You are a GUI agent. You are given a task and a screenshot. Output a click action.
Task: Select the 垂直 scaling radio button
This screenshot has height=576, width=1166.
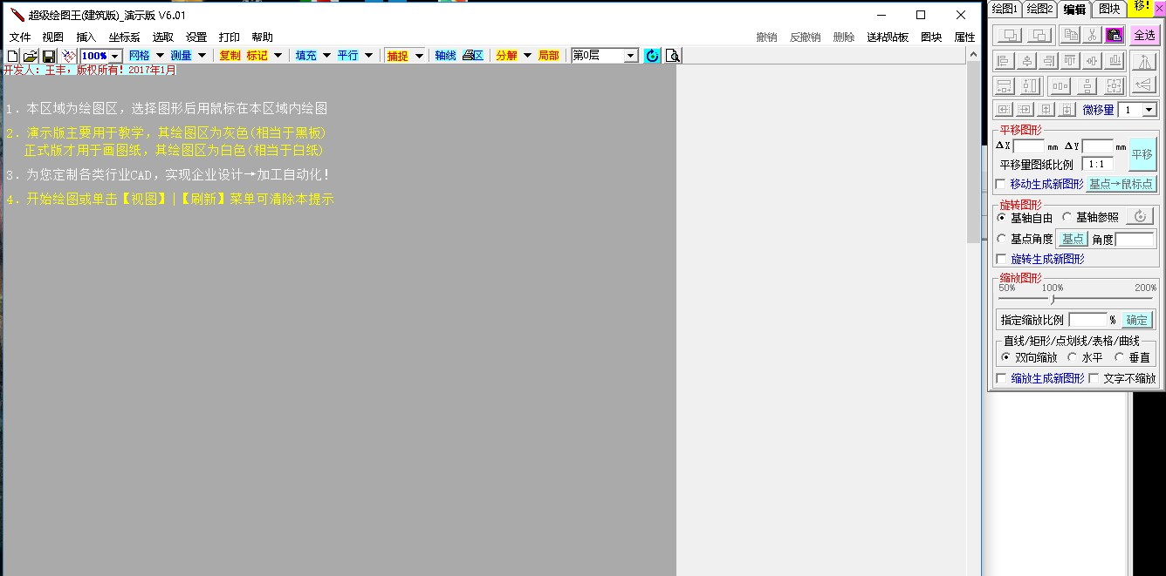coord(1119,357)
